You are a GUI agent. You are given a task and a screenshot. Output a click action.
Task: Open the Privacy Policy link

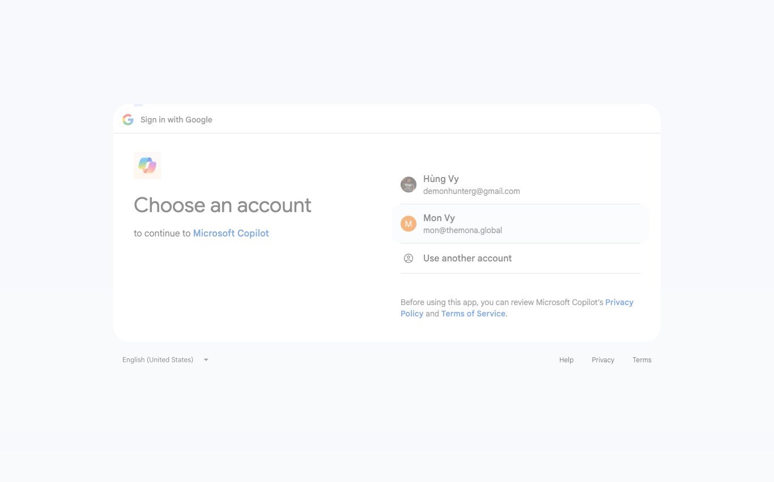pos(619,302)
